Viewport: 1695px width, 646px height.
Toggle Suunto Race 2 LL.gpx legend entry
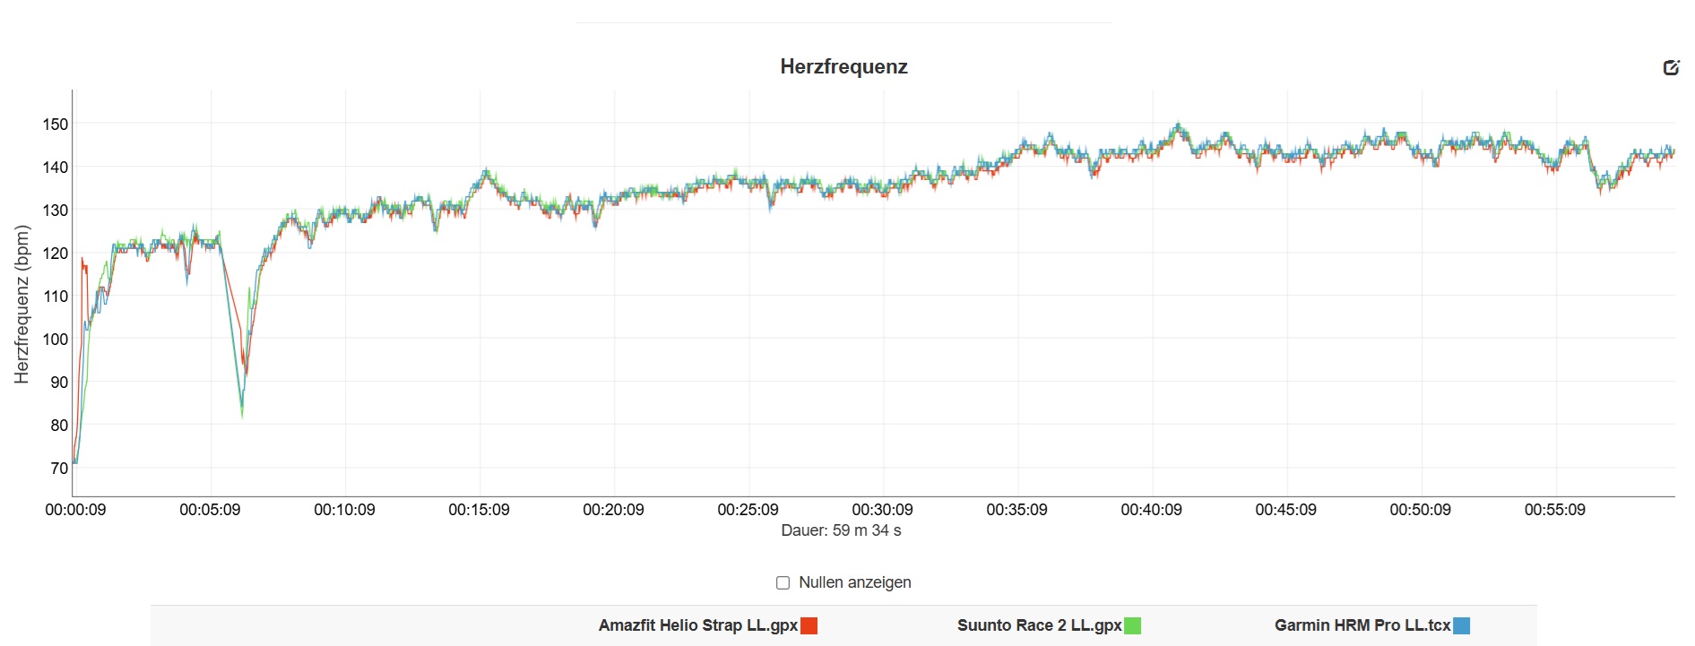(x=1049, y=625)
